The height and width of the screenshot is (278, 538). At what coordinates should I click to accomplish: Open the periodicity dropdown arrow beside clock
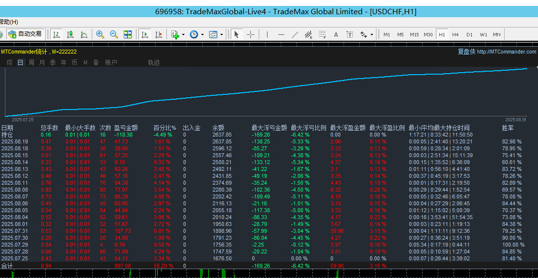click(x=202, y=35)
